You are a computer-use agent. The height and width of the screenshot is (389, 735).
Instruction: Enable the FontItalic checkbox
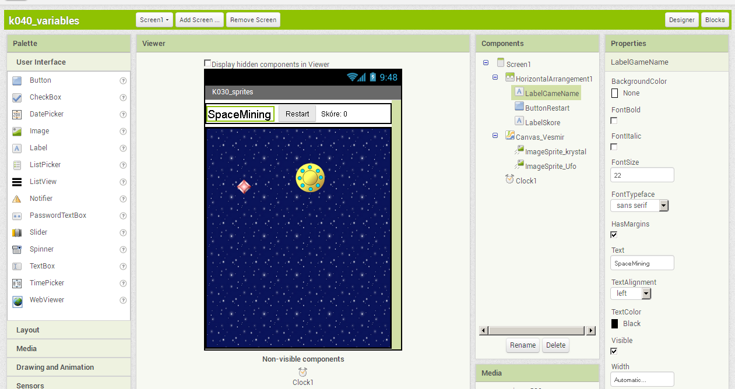pyautogui.click(x=614, y=147)
